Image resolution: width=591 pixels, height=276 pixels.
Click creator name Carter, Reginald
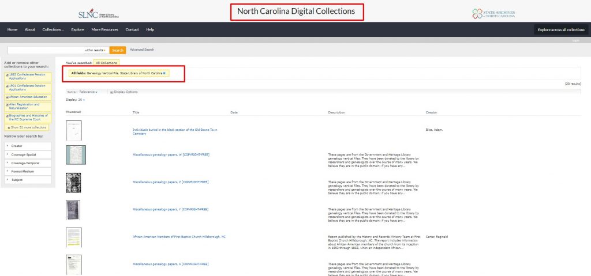click(436, 236)
